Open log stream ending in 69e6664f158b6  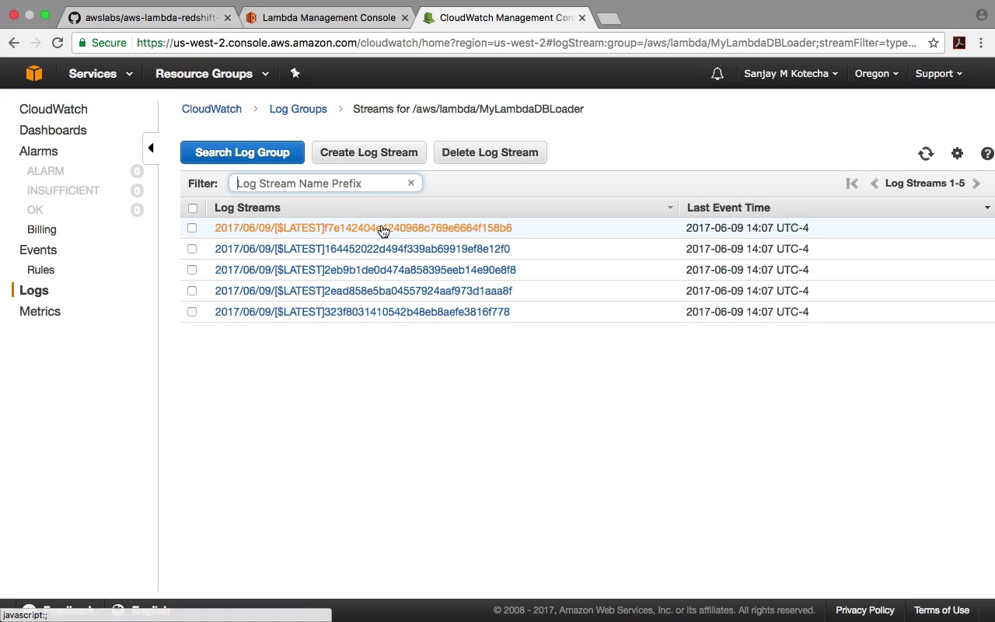363,228
